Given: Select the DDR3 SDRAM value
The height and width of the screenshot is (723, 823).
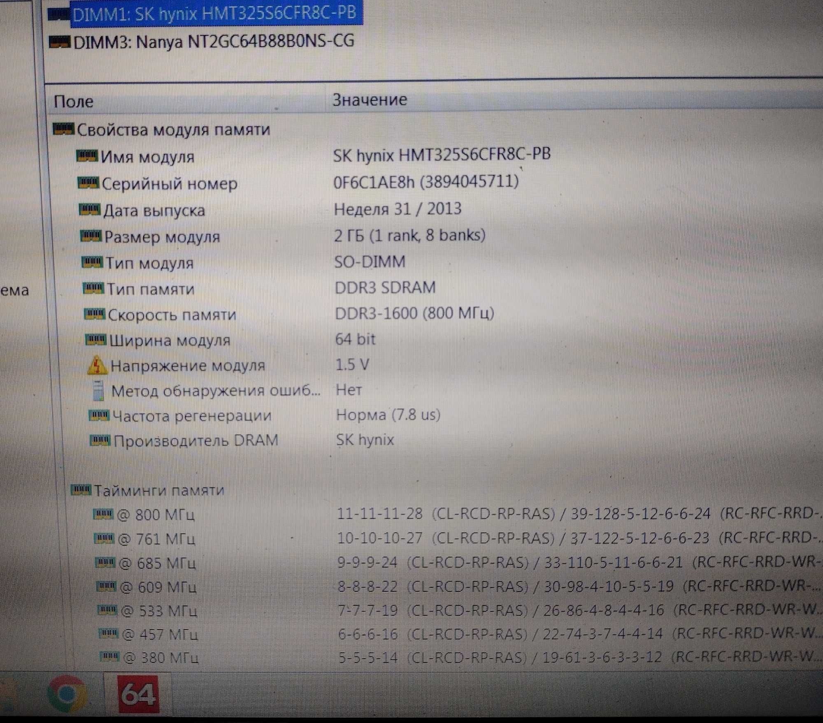Looking at the screenshot, I should (x=386, y=287).
